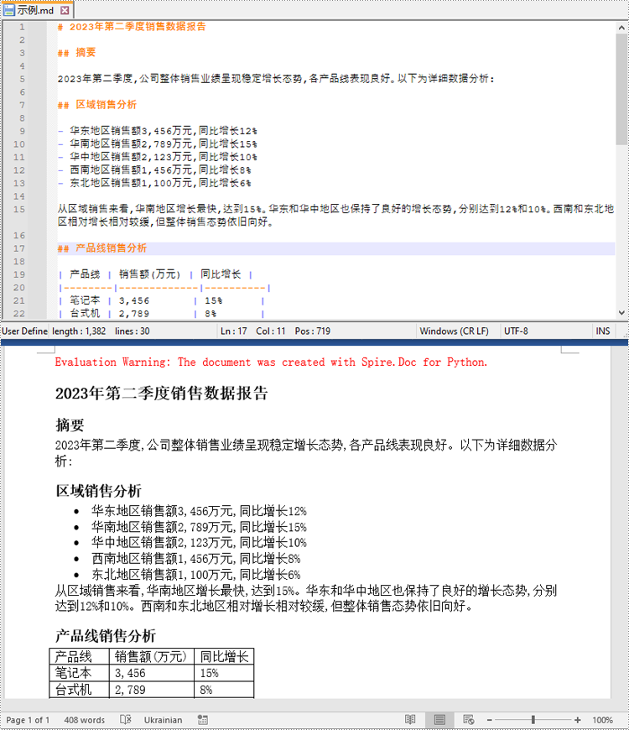Click the '- 华东地区销售额3,456万元' line in editor
Viewport: 629px width, 730px height.
[158, 131]
